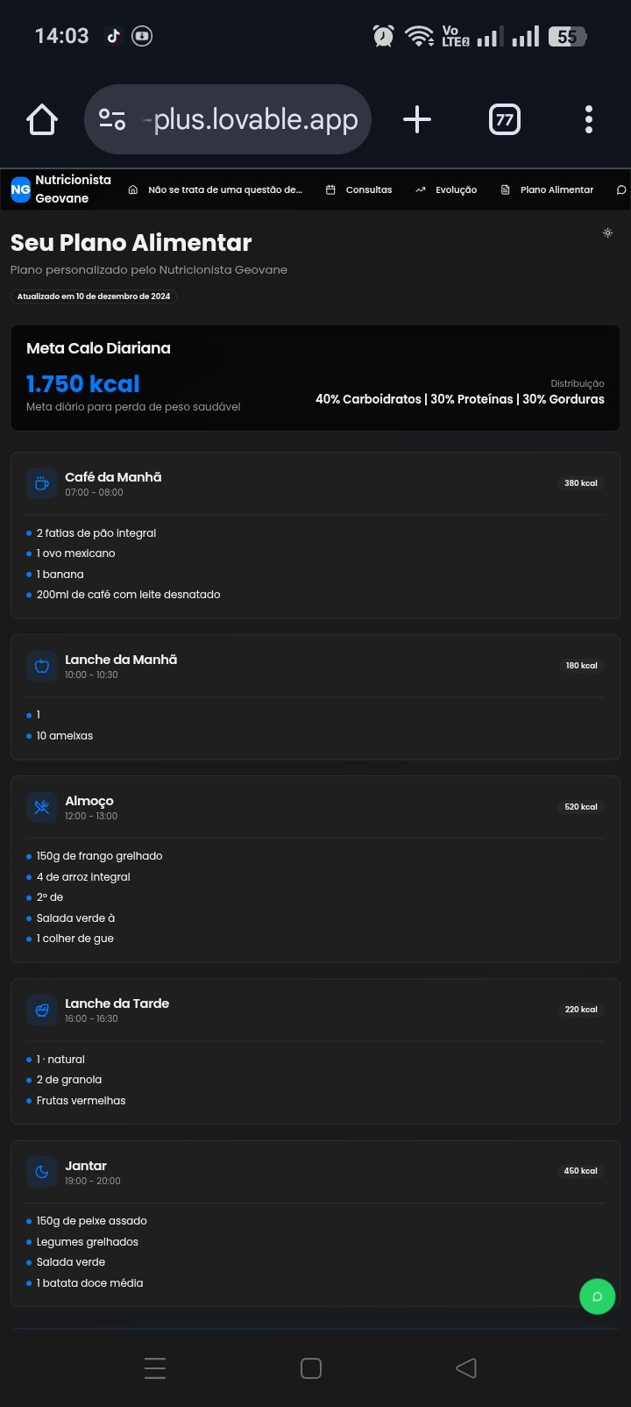
Task: Open the home nav item with house icon
Action: tap(216, 189)
